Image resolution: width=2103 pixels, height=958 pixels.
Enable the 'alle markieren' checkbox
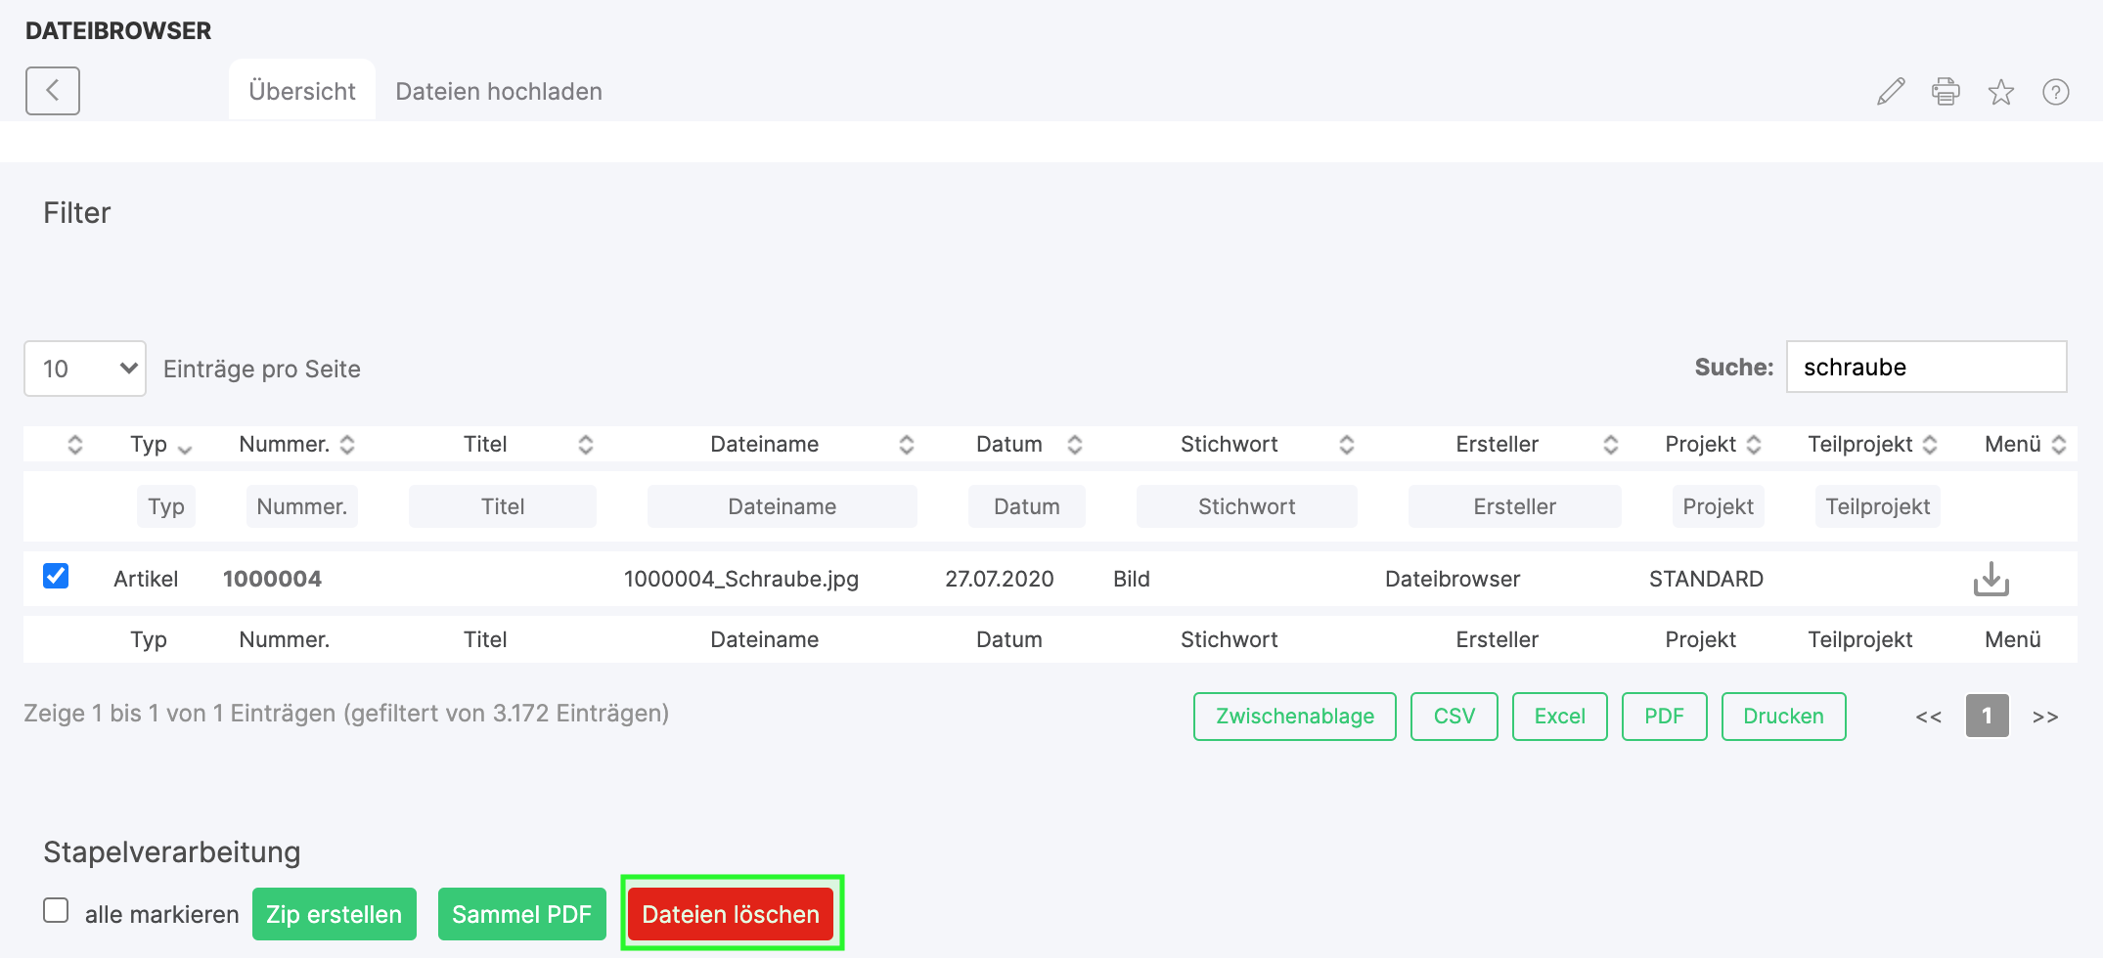coord(56,911)
